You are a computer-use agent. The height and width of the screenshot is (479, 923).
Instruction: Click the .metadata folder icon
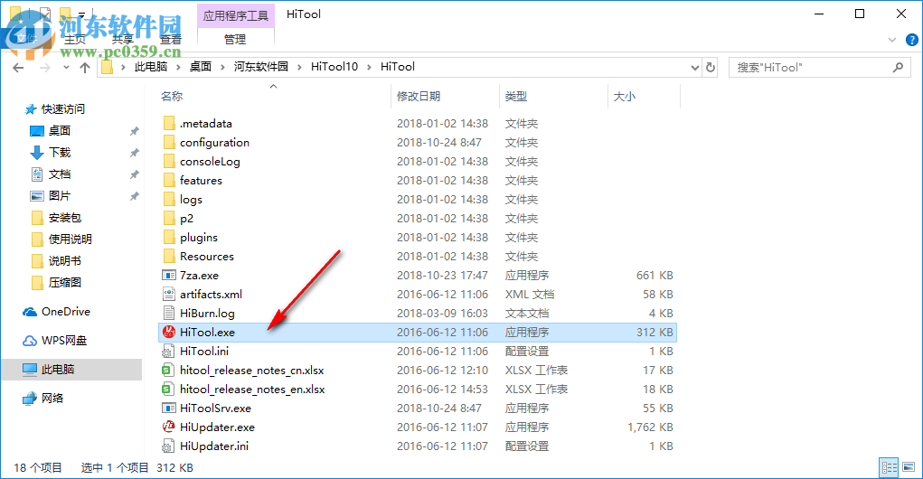169,123
